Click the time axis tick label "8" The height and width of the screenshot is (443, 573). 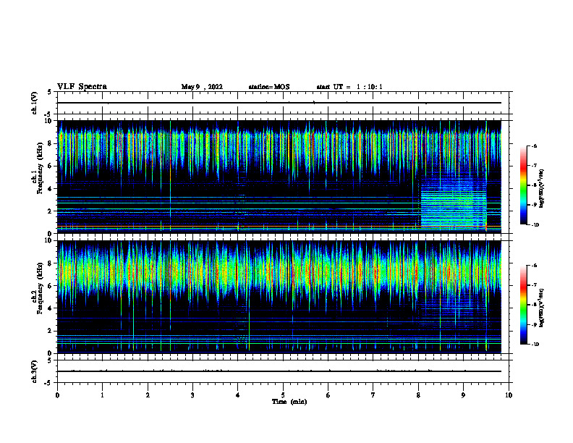coord(418,395)
